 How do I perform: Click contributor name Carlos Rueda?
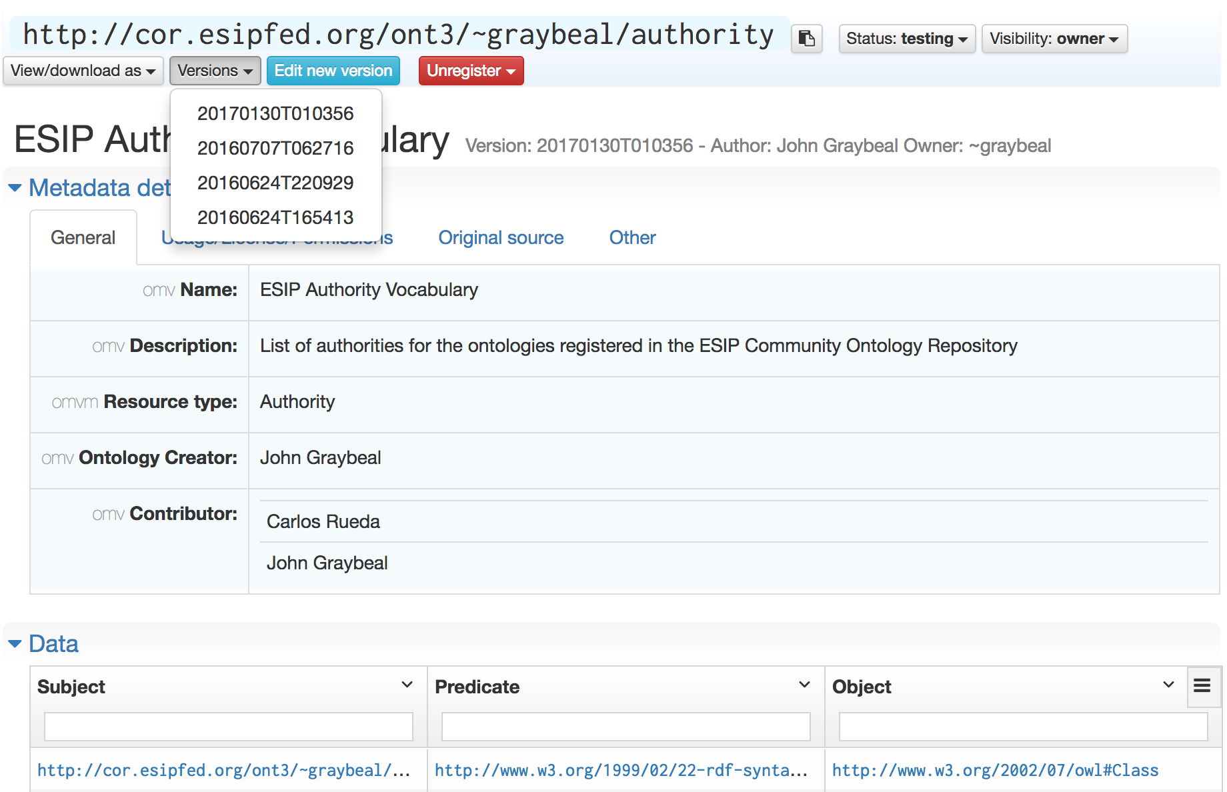(x=323, y=521)
